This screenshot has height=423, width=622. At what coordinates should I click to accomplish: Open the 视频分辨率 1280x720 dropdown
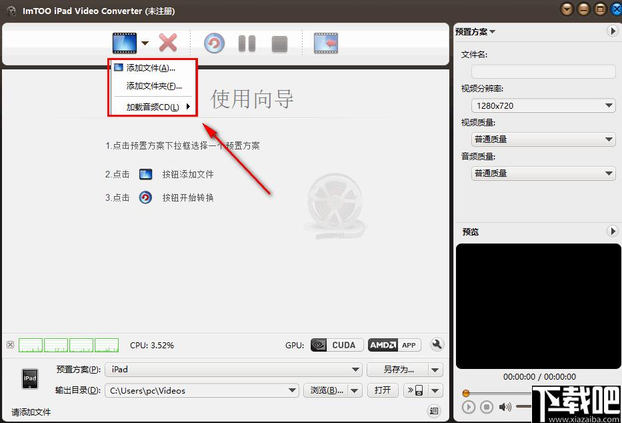pyautogui.click(x=543, y=105)
